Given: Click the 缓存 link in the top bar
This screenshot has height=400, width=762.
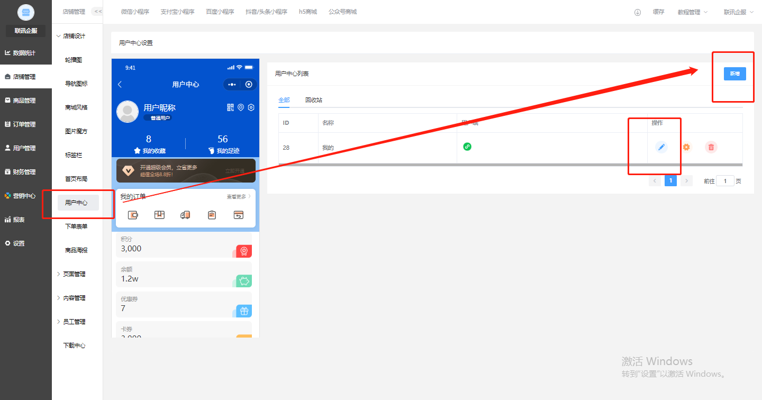Looking at the screenshot, I should point(659,12).
